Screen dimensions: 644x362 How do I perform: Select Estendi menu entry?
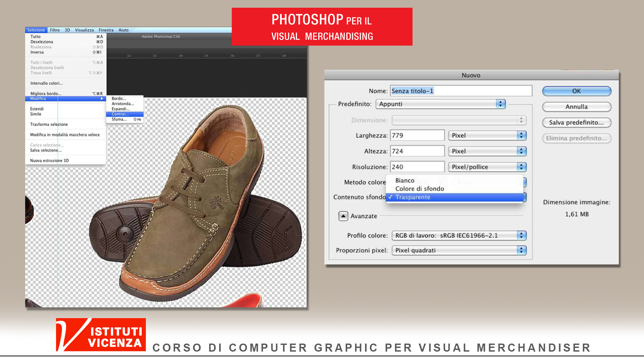66,109
